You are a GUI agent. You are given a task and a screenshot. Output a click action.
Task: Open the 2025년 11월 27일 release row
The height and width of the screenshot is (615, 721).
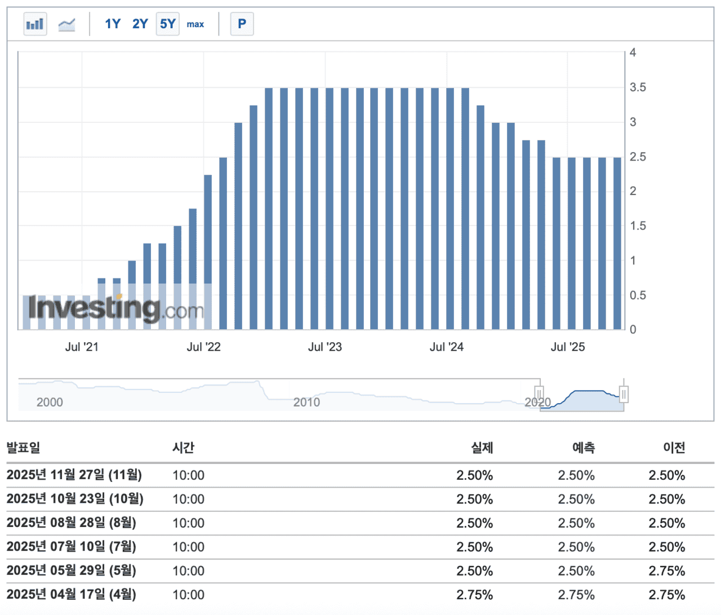click(74, 475)
